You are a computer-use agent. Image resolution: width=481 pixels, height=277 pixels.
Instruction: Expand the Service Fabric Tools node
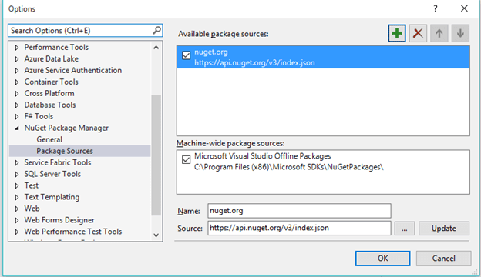17,163
